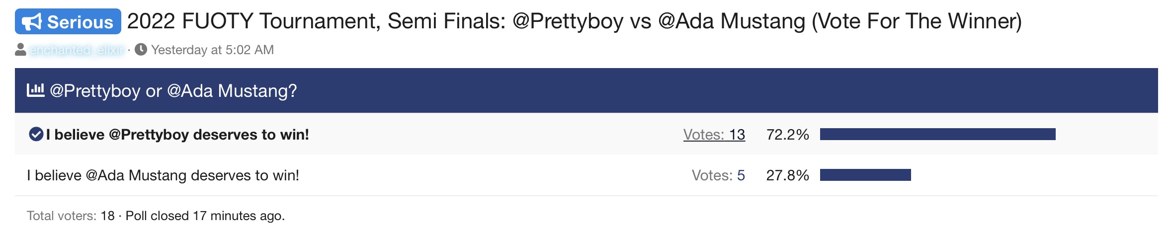Screen dimensions: 1173x233
Task: Click the 27.8% percentage text
Action: pyautogui.click(x=788, y=175)
